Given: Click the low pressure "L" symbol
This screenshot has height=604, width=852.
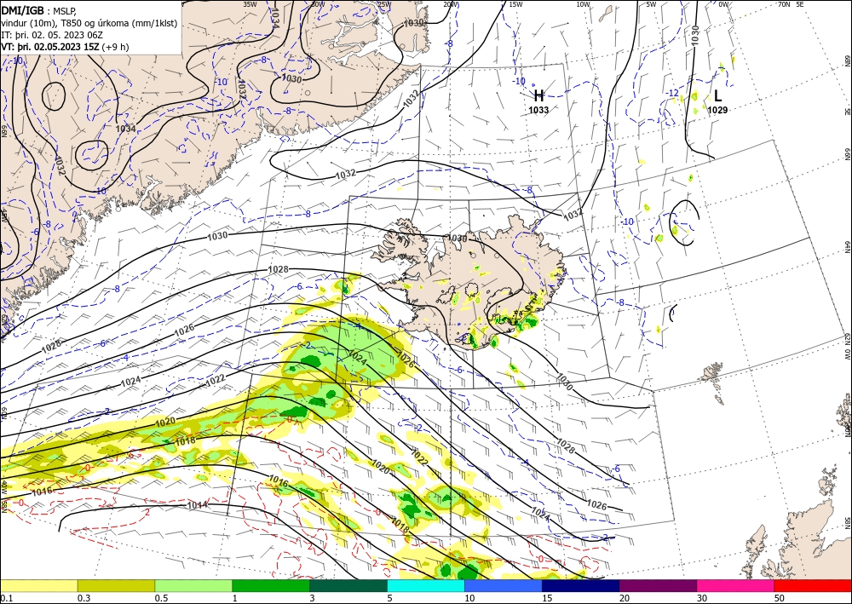Looking at the screenshot, I should 717,96.
